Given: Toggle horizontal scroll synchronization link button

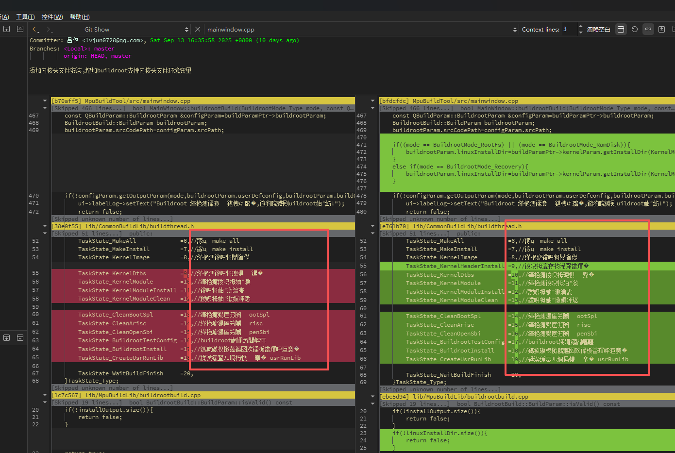Looking at the screenshot, I should click(x=648, y=29).
